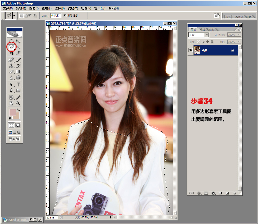Choose the Clone Stamp tool

coord(11,66)
